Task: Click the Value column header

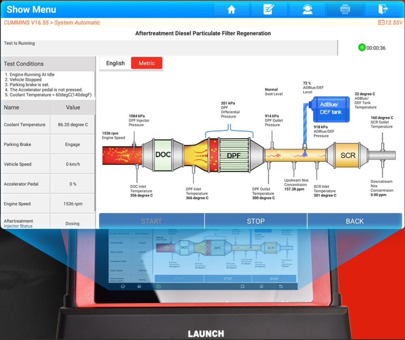Action: [x=73, y=108]
